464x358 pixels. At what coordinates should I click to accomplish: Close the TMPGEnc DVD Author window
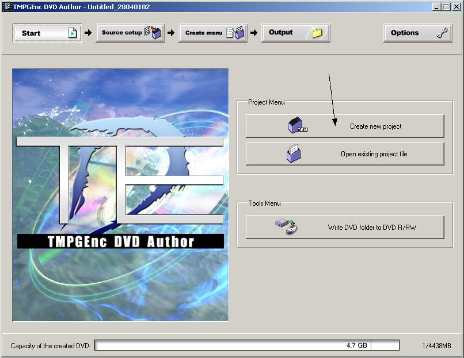[x=457, y=7]
